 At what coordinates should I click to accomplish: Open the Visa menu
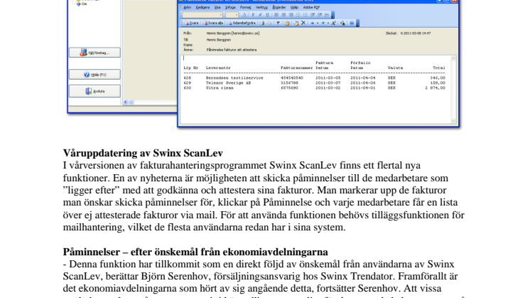217,7
